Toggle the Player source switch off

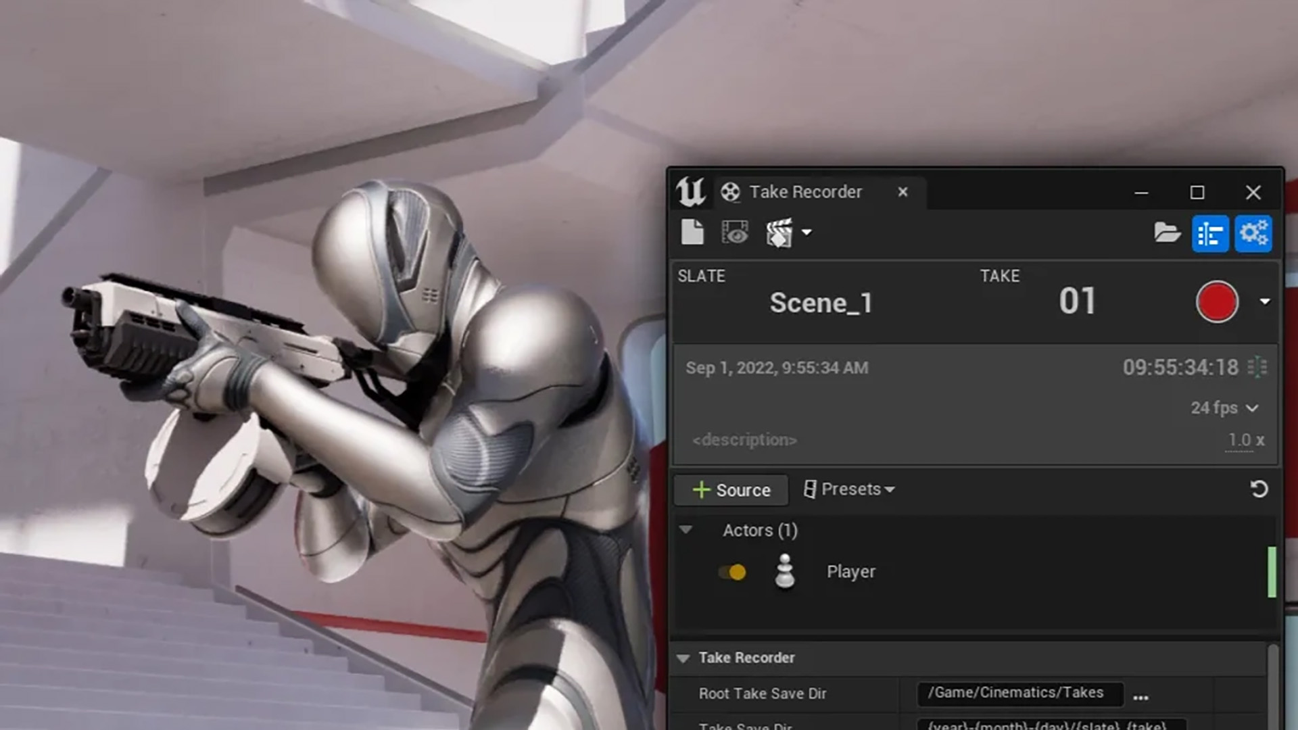pos(732,573)
